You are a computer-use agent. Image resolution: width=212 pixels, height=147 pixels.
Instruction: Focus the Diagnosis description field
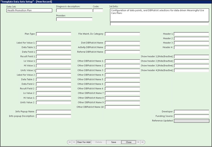click(74, 10)
